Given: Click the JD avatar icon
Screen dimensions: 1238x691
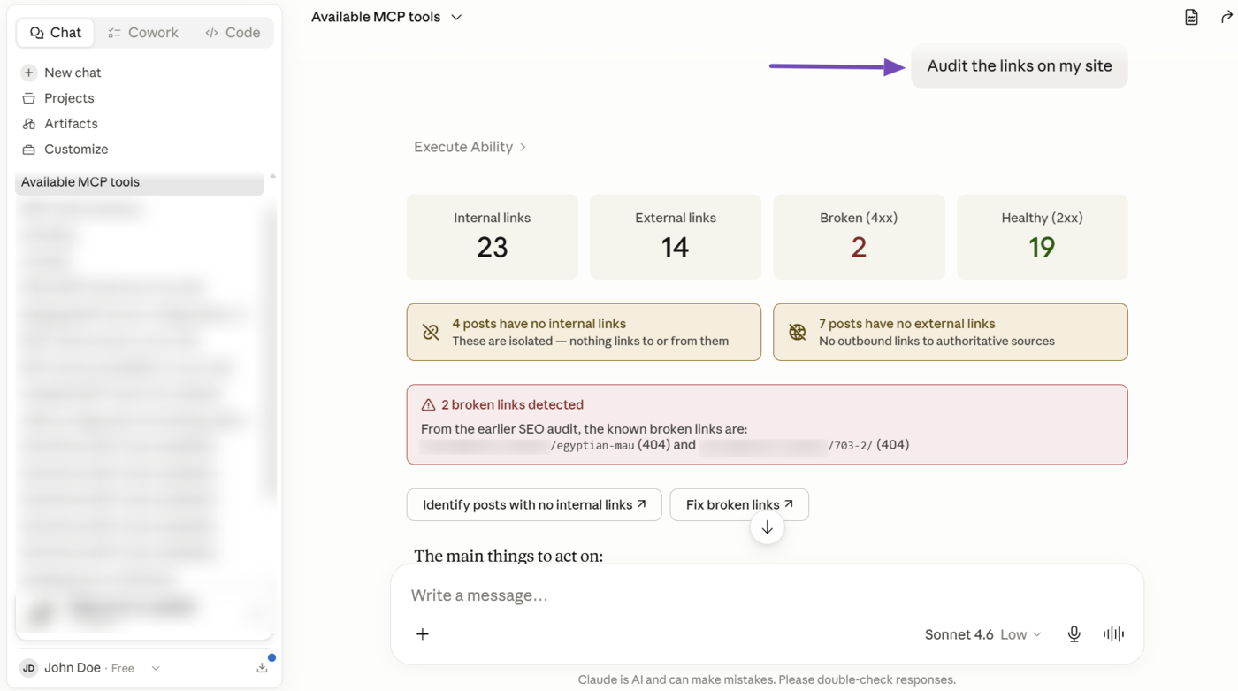Looking at the screenshot, I should click(29, 669).
